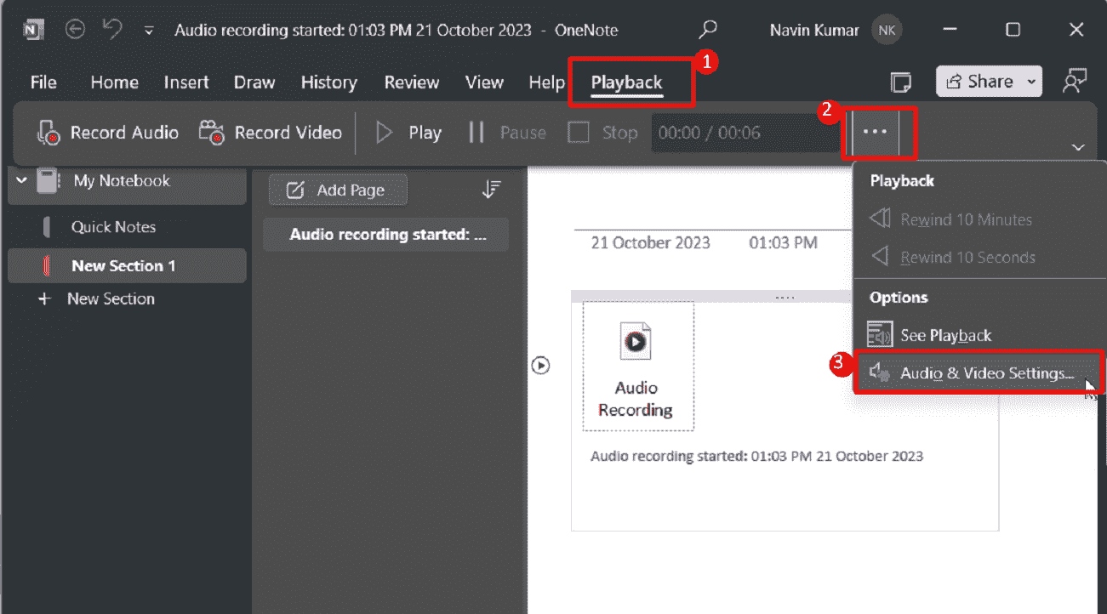The width and height of the screenshot is (1107, 614).
Task: Switch to the Insert tab
Action: pyautogui.click(x=186, y=82)
